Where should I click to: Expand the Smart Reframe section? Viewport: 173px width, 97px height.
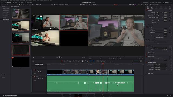(x=150, y=25)
